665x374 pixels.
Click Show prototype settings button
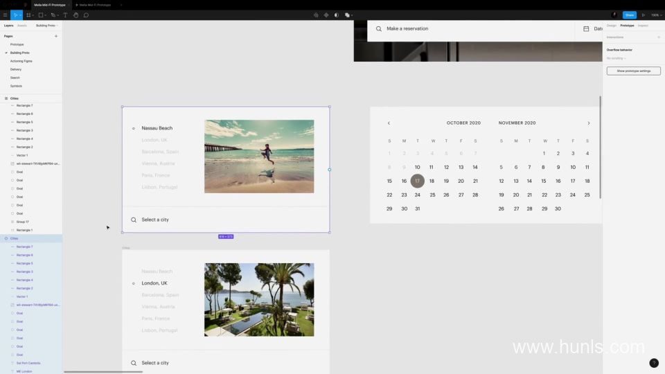[x=633, y=71]
